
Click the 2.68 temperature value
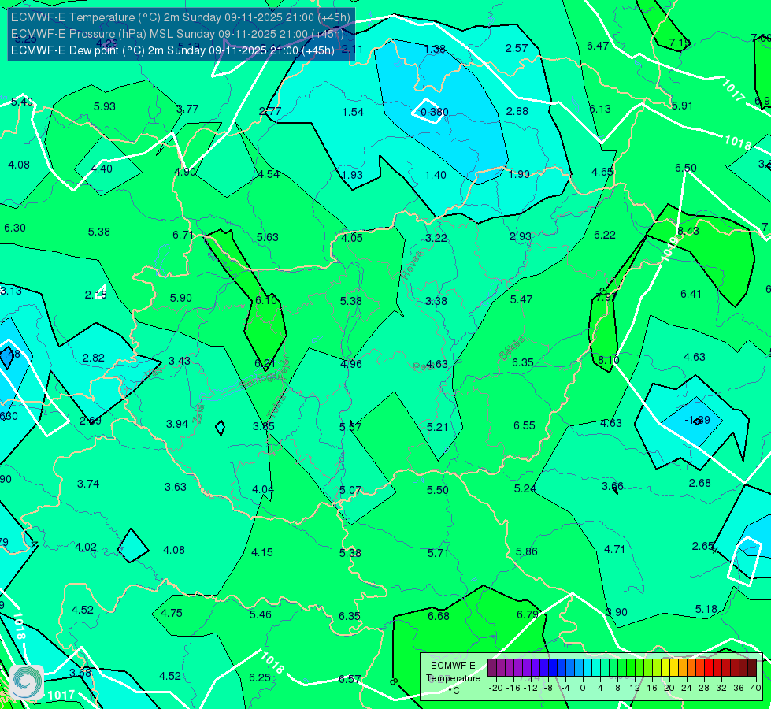[699, 483]
